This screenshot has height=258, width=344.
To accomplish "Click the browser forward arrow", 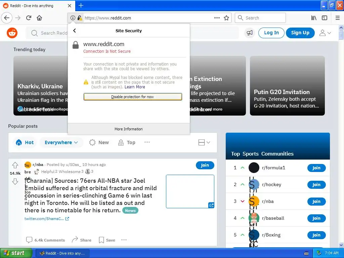I will (x=18, y=18).
